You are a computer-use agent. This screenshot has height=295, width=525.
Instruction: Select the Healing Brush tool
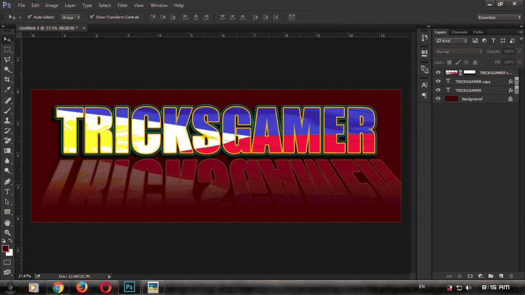7,101
